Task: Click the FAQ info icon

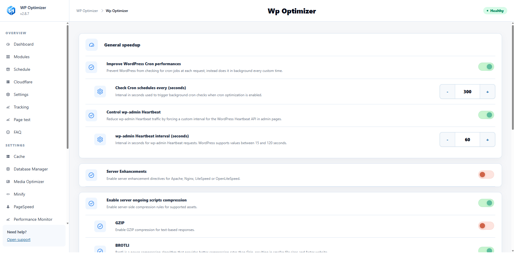Action: 8,132
